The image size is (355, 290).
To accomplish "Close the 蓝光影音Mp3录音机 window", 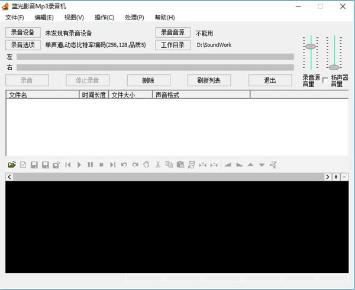I will coord(343,6).
